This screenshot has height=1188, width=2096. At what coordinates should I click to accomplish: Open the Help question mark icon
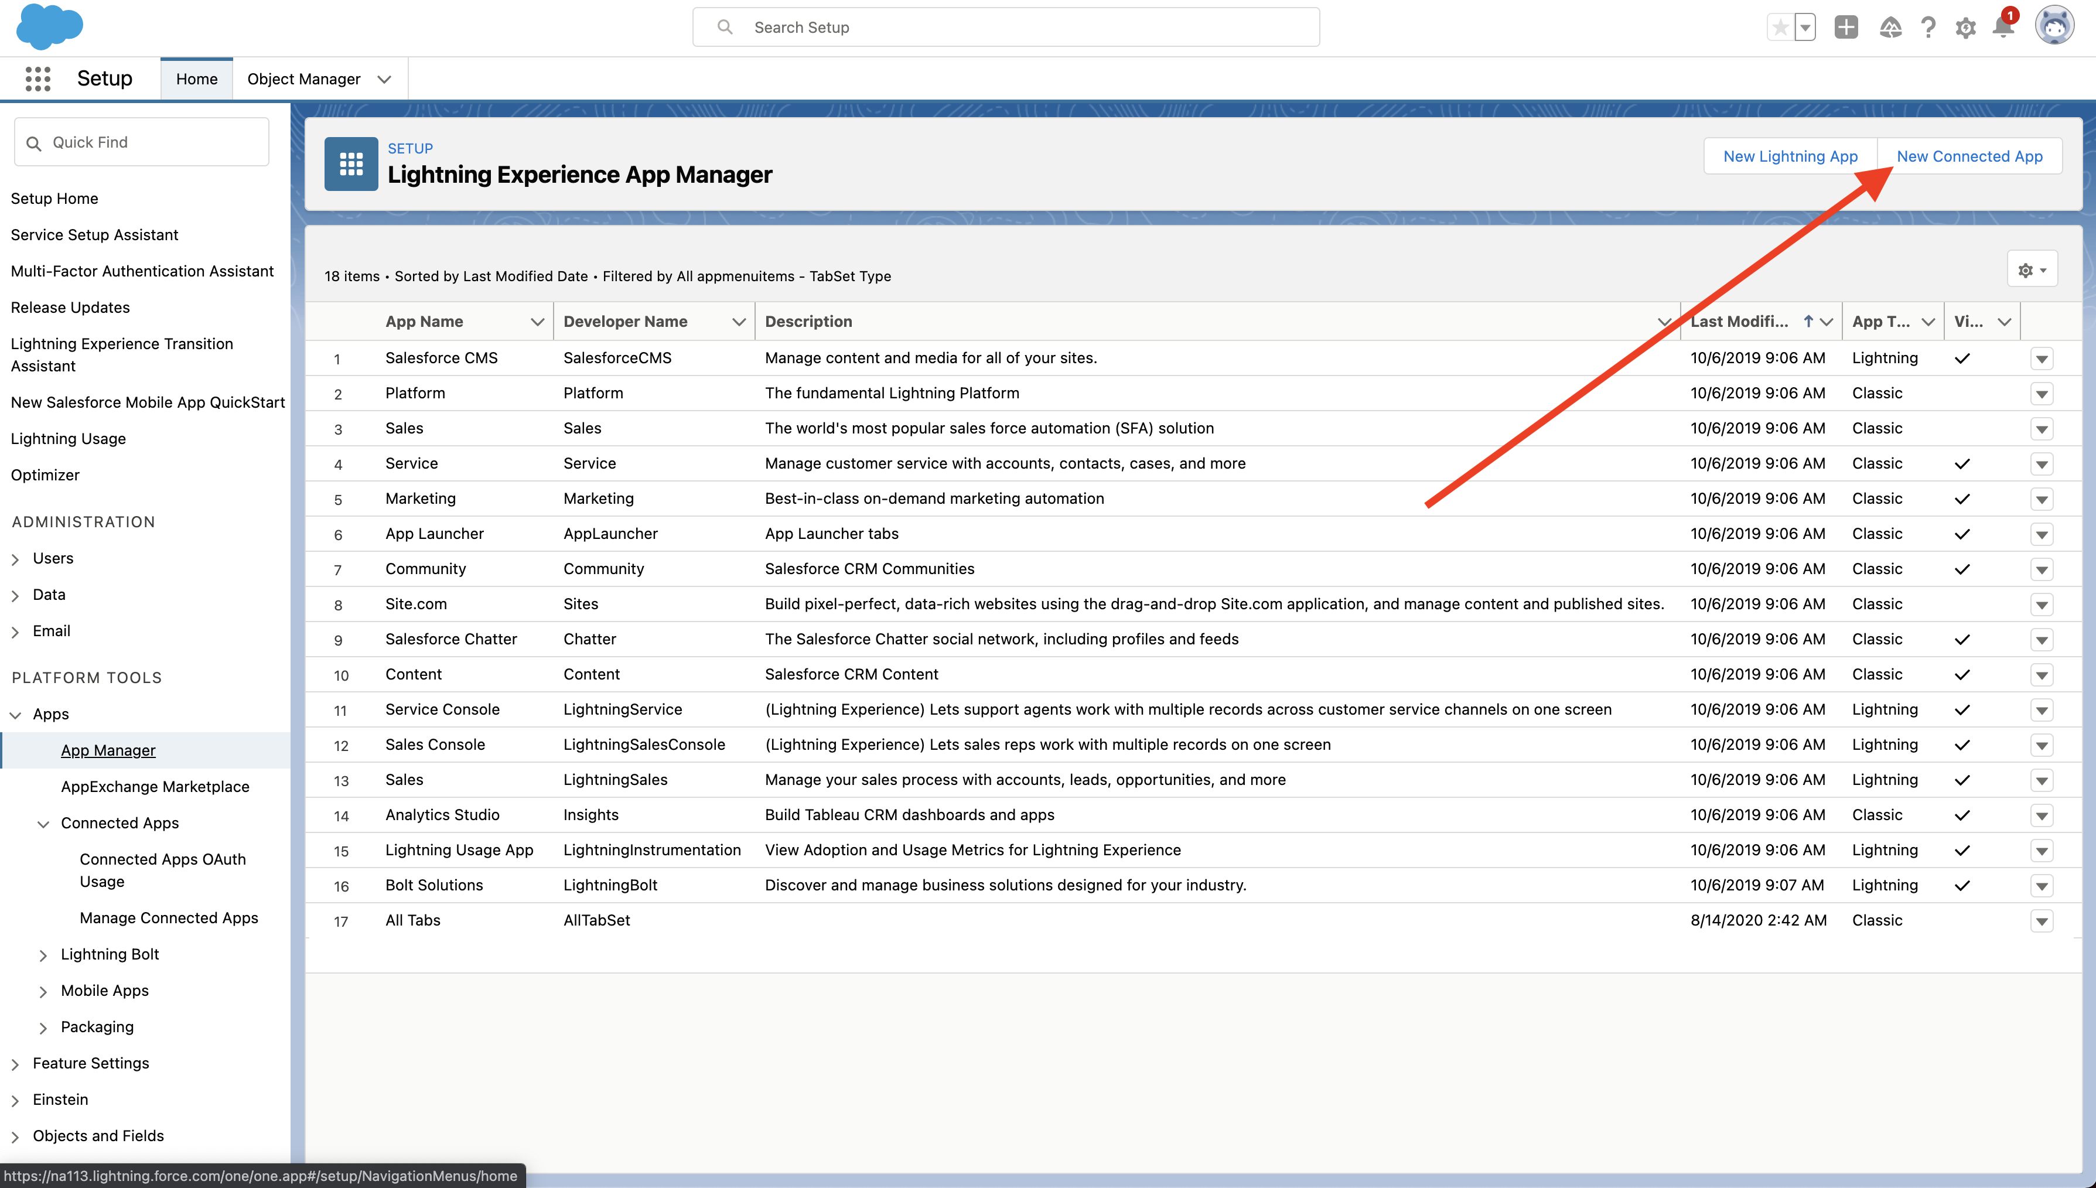tap(1928, 28)
